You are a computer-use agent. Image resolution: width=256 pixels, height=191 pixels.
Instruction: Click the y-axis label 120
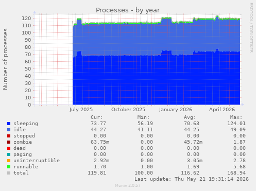click(x=26, y=19)
